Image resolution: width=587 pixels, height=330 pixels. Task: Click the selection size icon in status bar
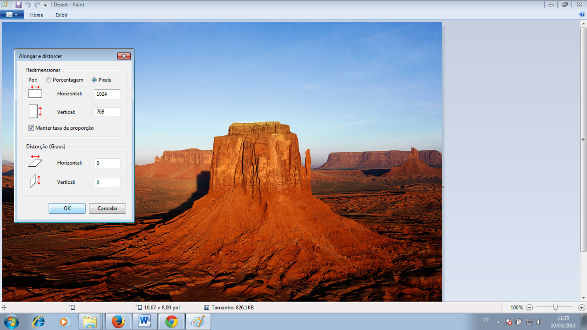72,308
